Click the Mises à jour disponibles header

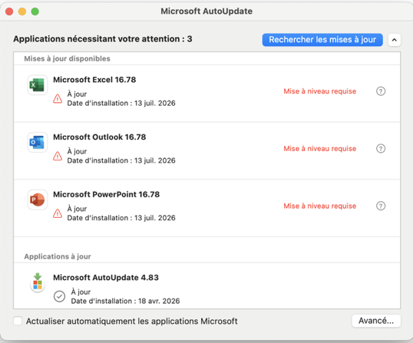tap(67, 58)
